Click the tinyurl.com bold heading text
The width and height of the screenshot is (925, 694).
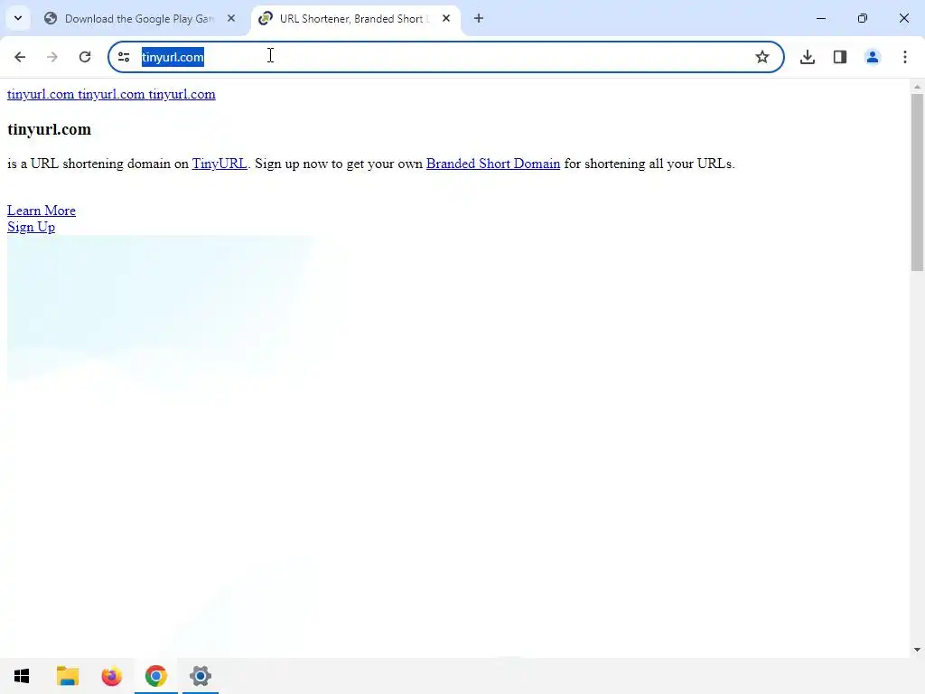[x=50, y=129]
